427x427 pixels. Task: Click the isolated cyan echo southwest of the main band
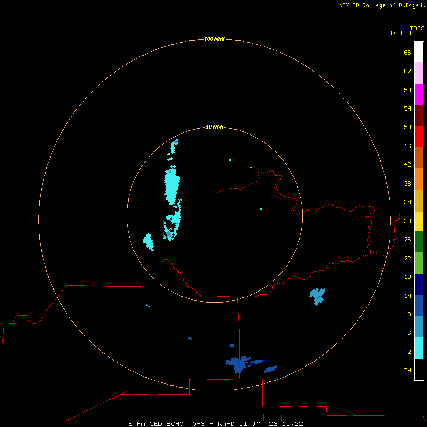tap(149, 242)
